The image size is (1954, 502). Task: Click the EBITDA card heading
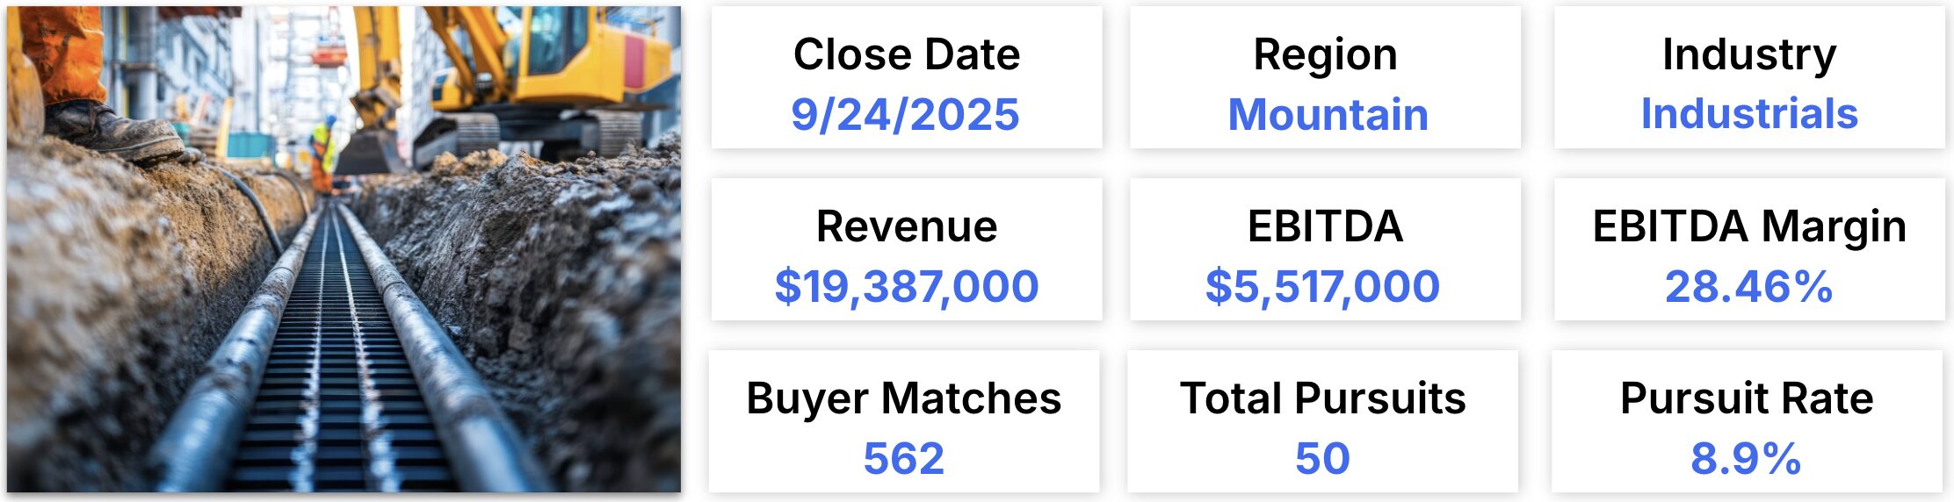(1325, 226)
